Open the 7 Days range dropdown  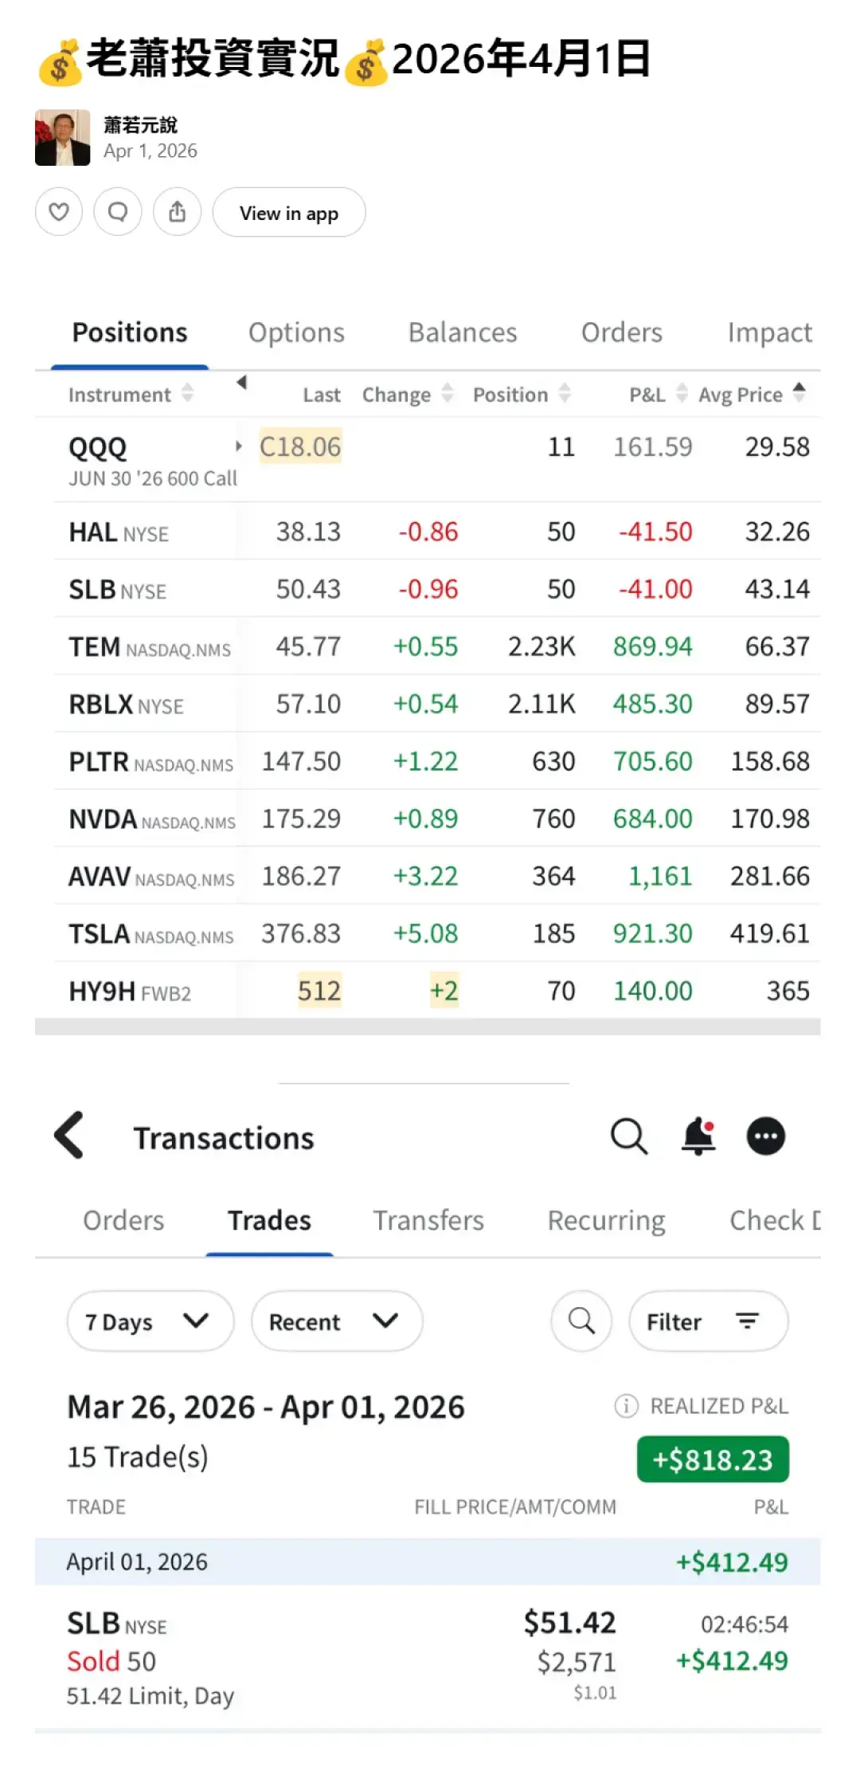coord(150,1321)
